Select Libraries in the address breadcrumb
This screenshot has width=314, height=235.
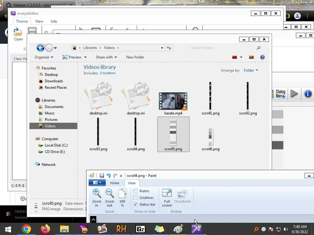pos(90,48)
